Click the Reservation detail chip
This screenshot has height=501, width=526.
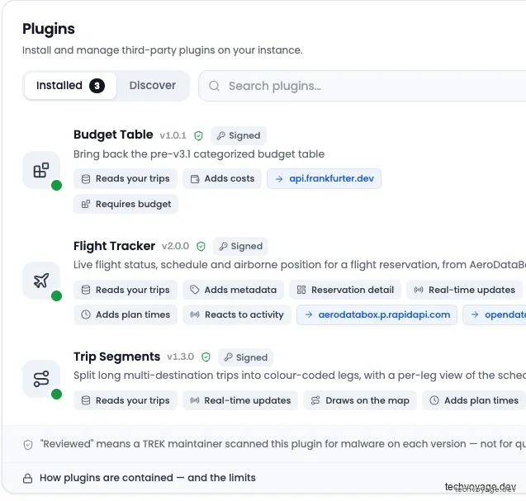pyautogui.click(x=345, y=290)
